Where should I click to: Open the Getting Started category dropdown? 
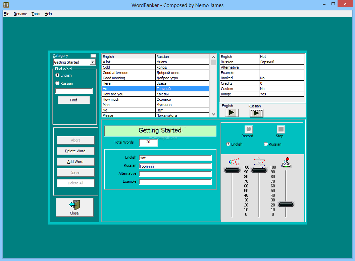93,62
